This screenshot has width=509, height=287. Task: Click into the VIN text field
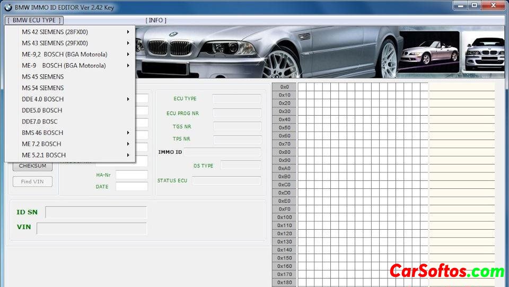pyautogui.click(x=91, y=229)
